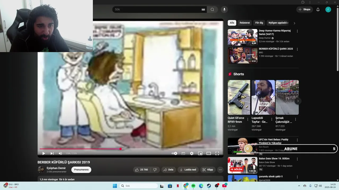The height and width of the screenshot is (190, 339).
Task: Open on-screen keyboard in search box
Action: [203, 9]
